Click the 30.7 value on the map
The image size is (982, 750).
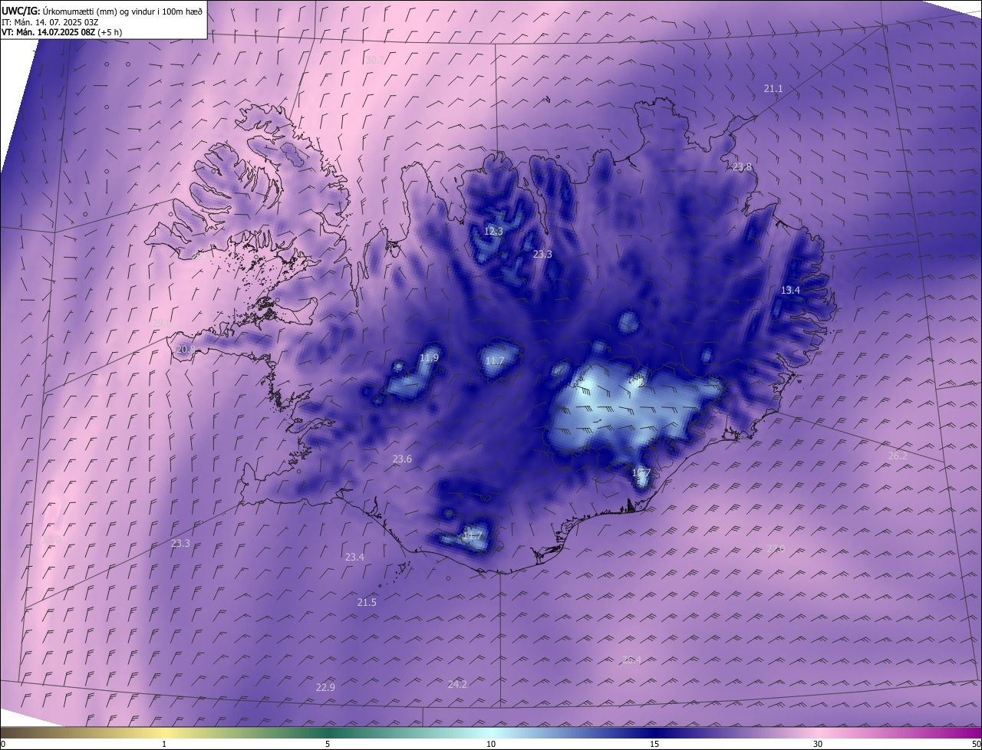(x=375, y=60)
